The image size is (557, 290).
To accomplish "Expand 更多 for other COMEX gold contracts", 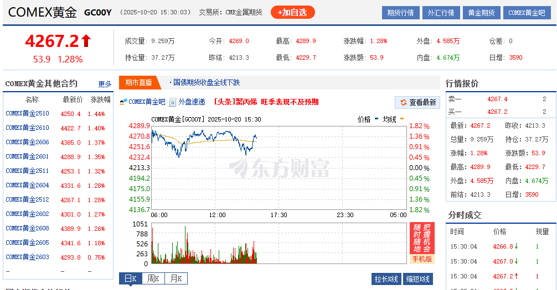I will click(105, 84).
